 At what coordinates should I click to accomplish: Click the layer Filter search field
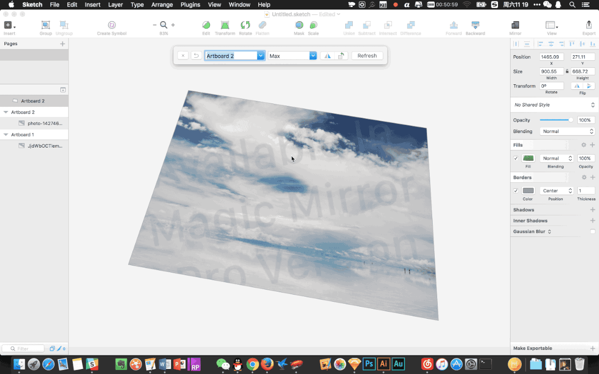(x=23, y=348)
